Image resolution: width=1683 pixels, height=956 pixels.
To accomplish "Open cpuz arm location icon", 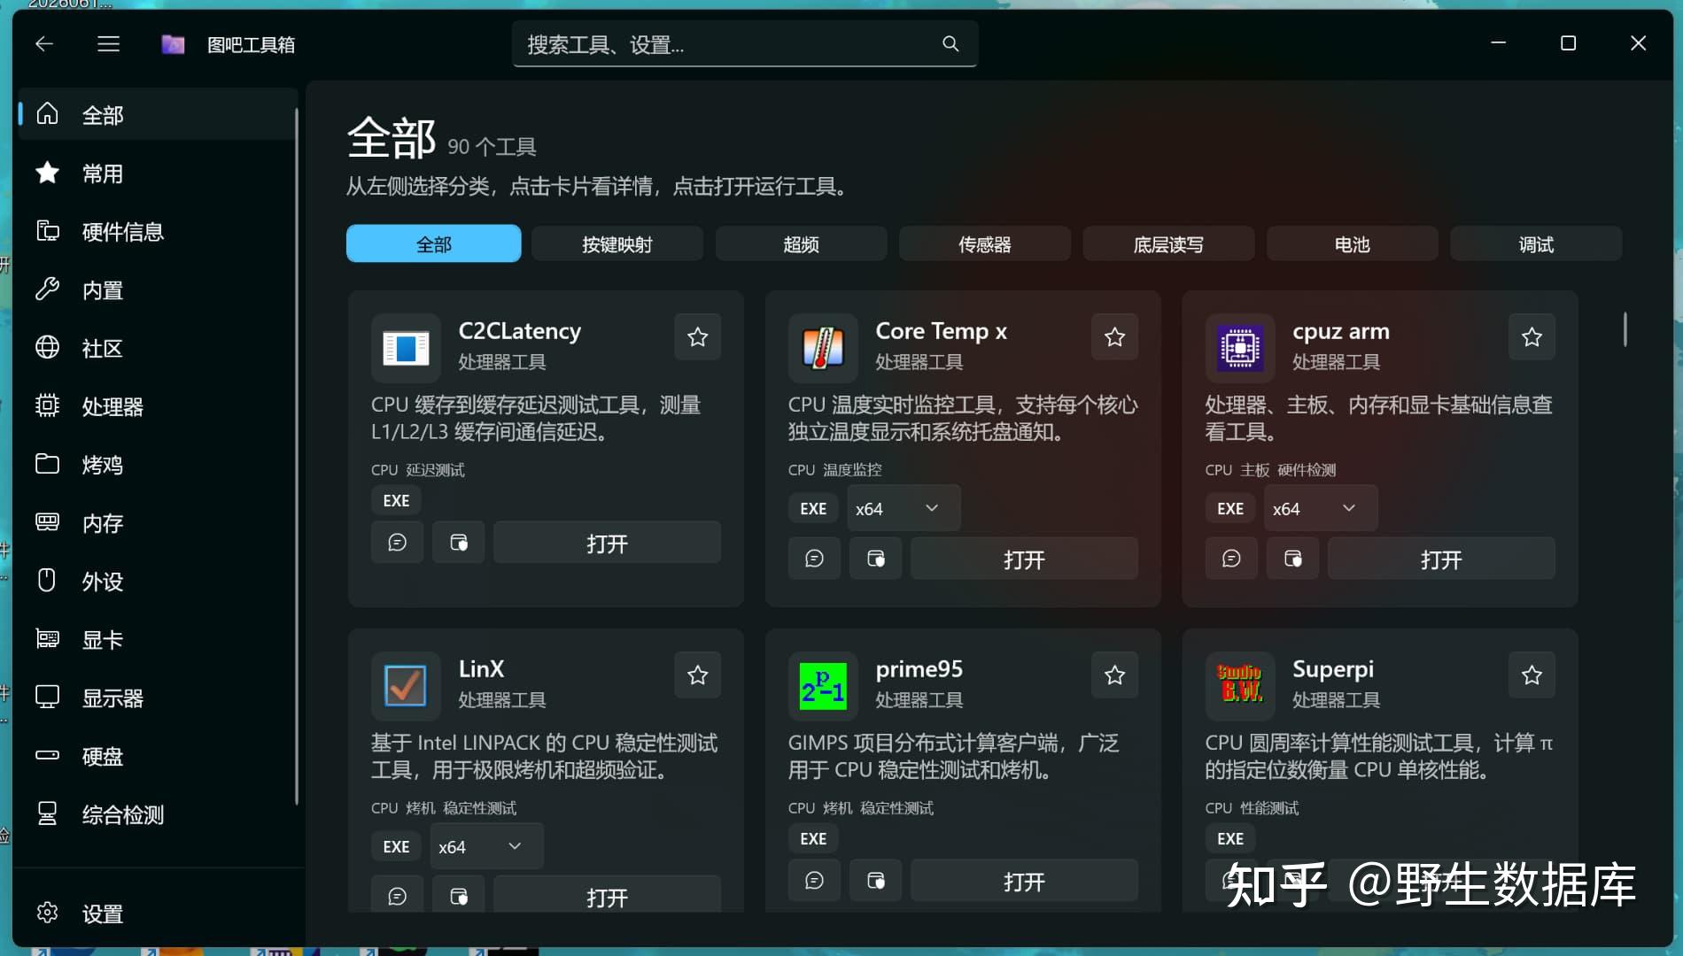I will tap(1293, 559).
